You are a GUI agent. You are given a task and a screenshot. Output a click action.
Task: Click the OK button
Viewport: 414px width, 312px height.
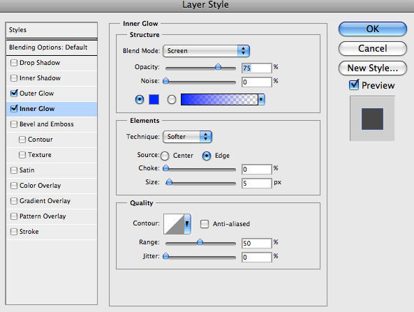point(373,29)
